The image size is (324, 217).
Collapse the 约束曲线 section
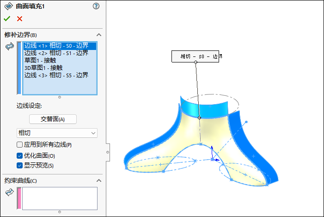click(x=99, y=180)
